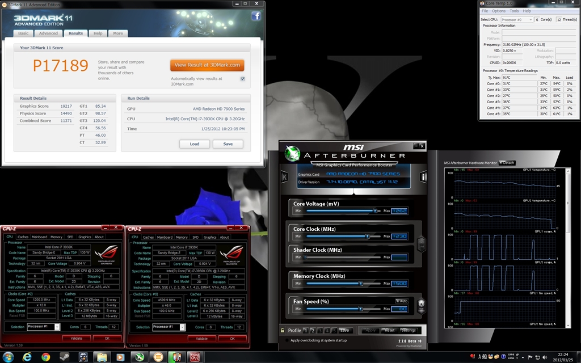Open Select CPU dropdown in Core Temp
This screenshot has height=363, width=581.
click(x=517, y=19)
